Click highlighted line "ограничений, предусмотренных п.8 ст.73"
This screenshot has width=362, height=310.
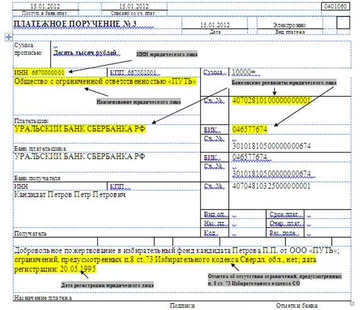(x=165, y=260)
